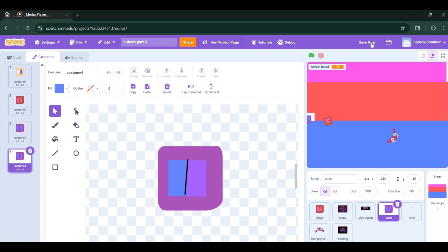Undo the last costume edit
Screen dimensions: 448x252
(x=109, y=72)
